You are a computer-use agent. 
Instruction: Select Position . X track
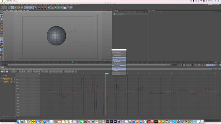click(7, 80)
